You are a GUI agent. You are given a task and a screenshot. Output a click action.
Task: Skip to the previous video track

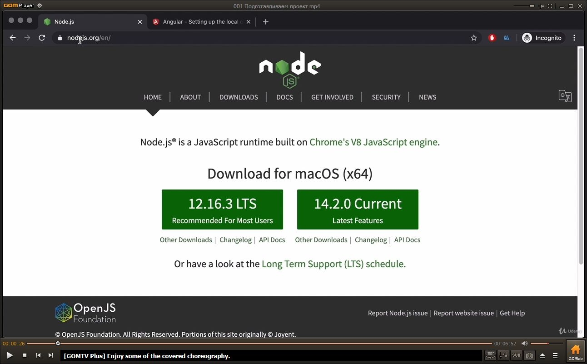tap(38, 355)
